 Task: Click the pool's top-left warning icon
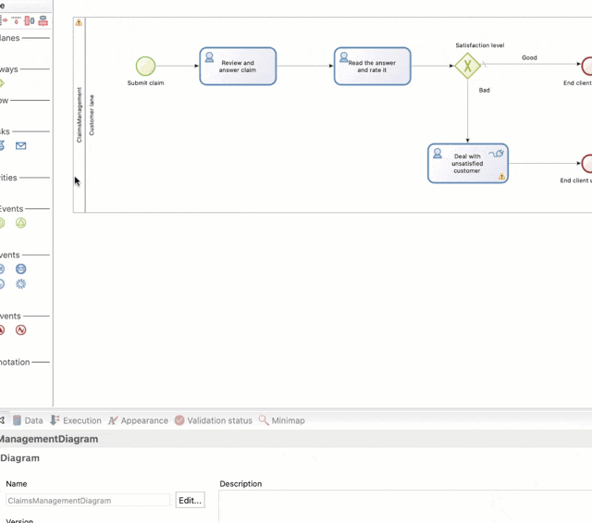coord(79,22)
